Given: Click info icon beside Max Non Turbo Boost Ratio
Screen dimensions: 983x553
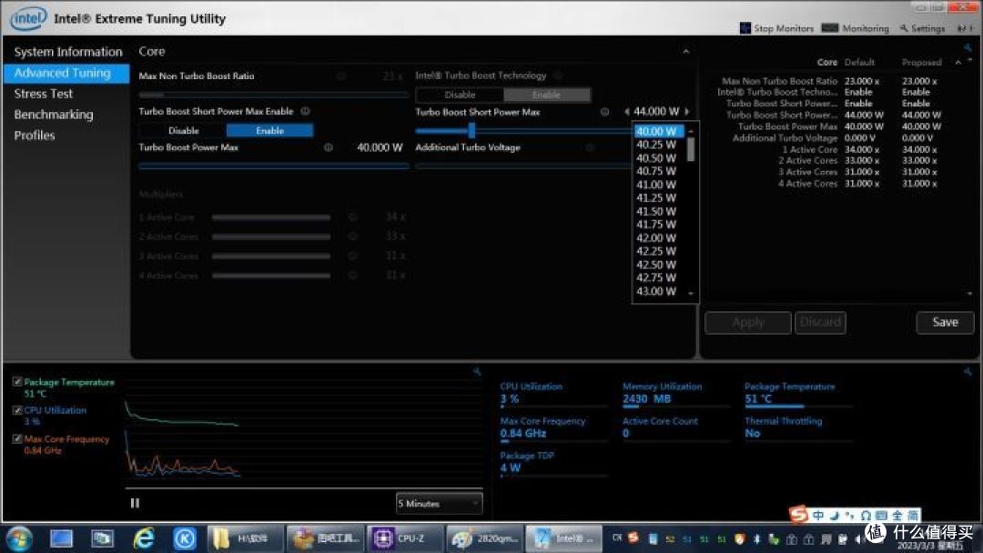Looking at the screenshot, I should pos(341,75).
